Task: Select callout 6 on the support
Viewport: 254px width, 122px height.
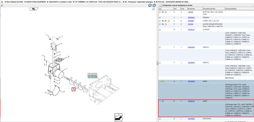Action: click(x=69, y=57)
